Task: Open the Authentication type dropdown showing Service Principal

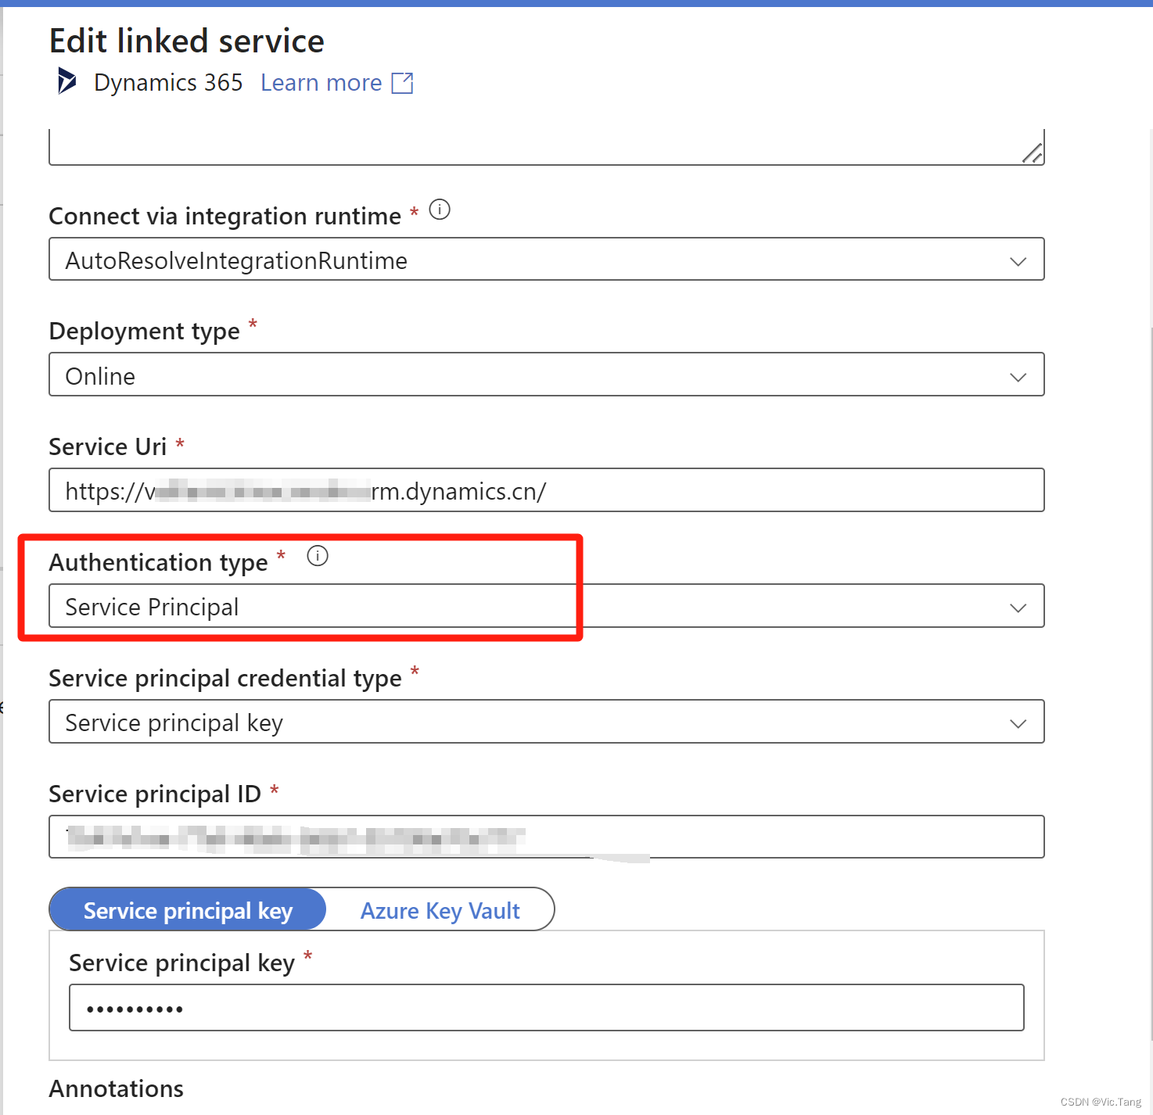Action: pyautogui.click(x=548, y=607)
